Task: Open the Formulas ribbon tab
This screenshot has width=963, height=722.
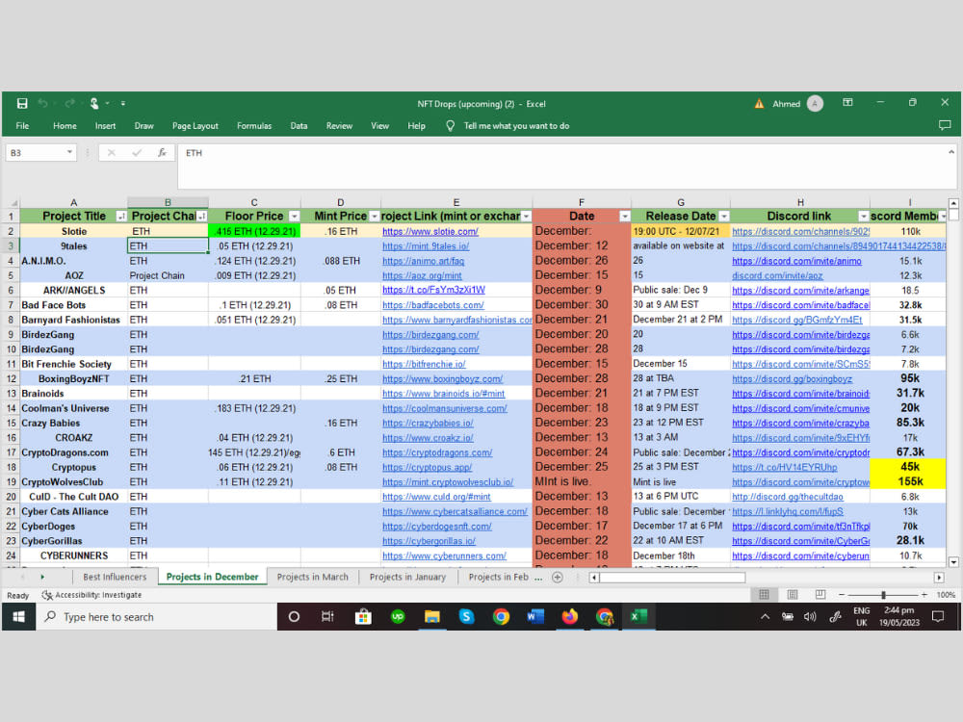Action: click(253, 126)
